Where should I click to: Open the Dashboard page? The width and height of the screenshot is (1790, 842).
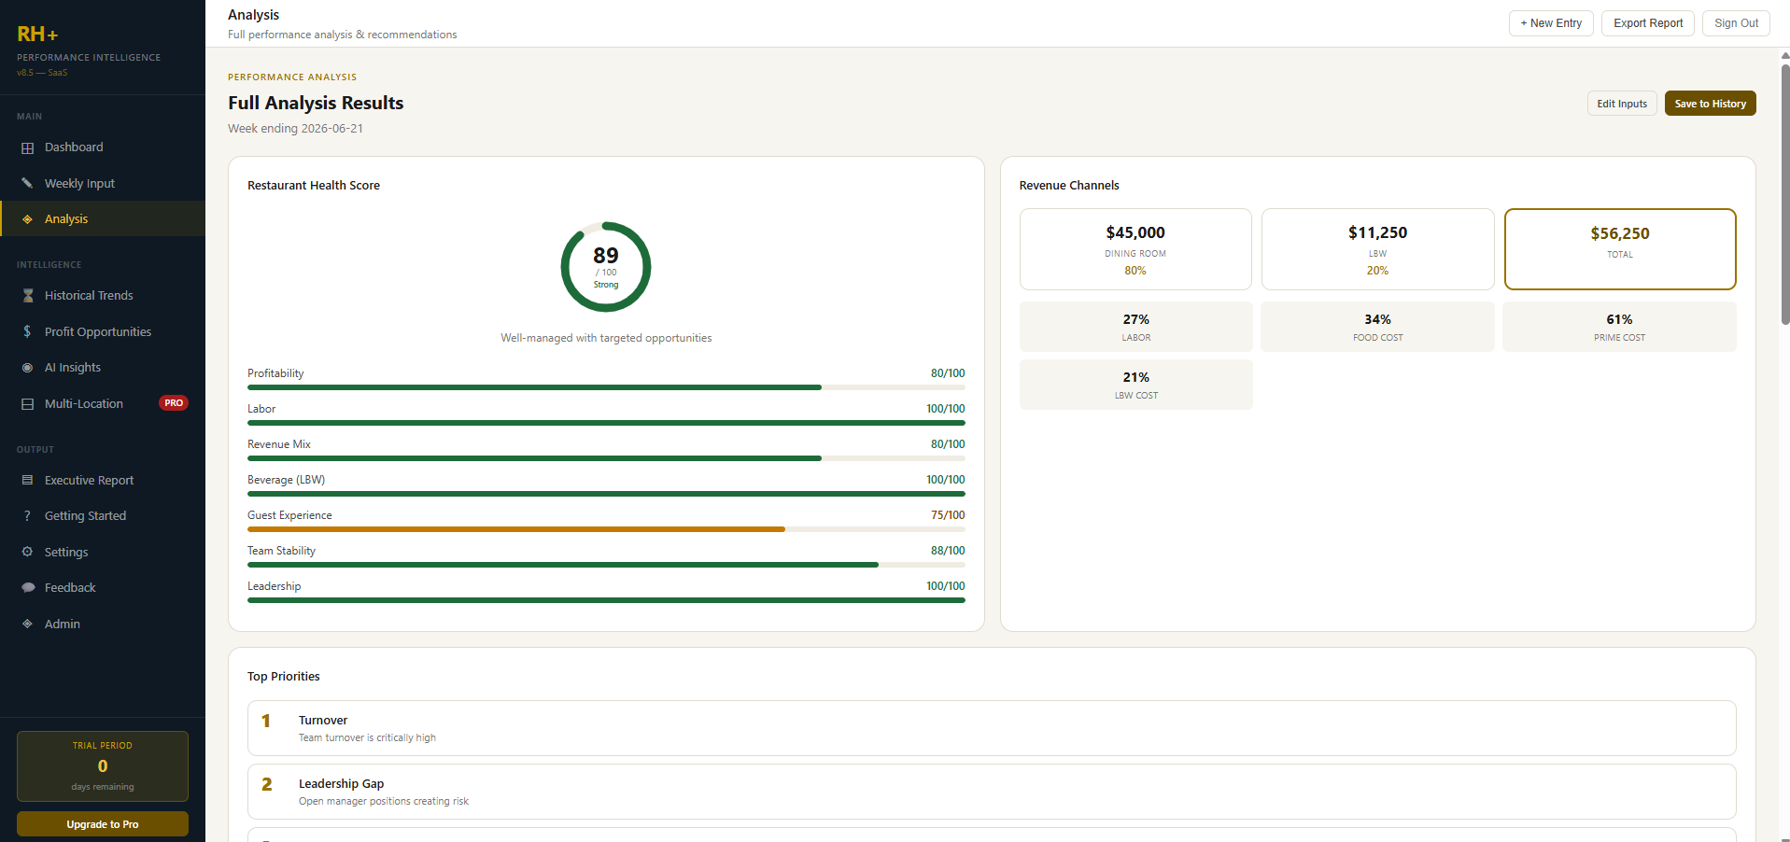103,147
